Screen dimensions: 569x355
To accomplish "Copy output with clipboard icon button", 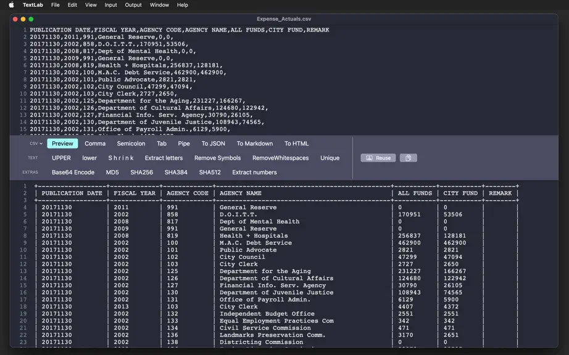I will [x=409, y=158].
